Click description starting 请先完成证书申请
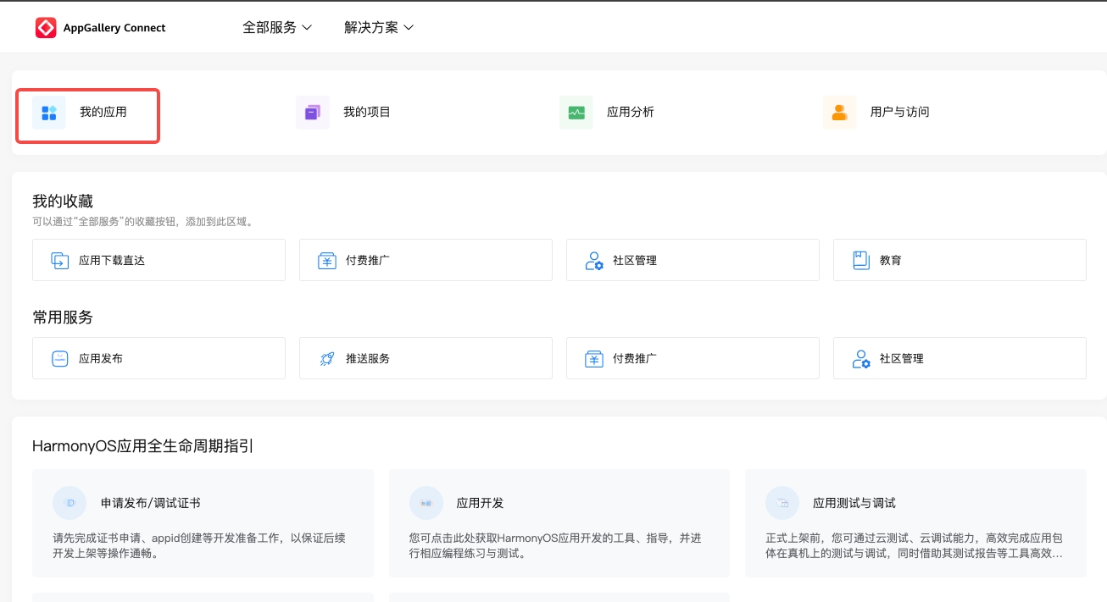The height and width of the screenshot is (602, 1107). (x=199, y=546)
